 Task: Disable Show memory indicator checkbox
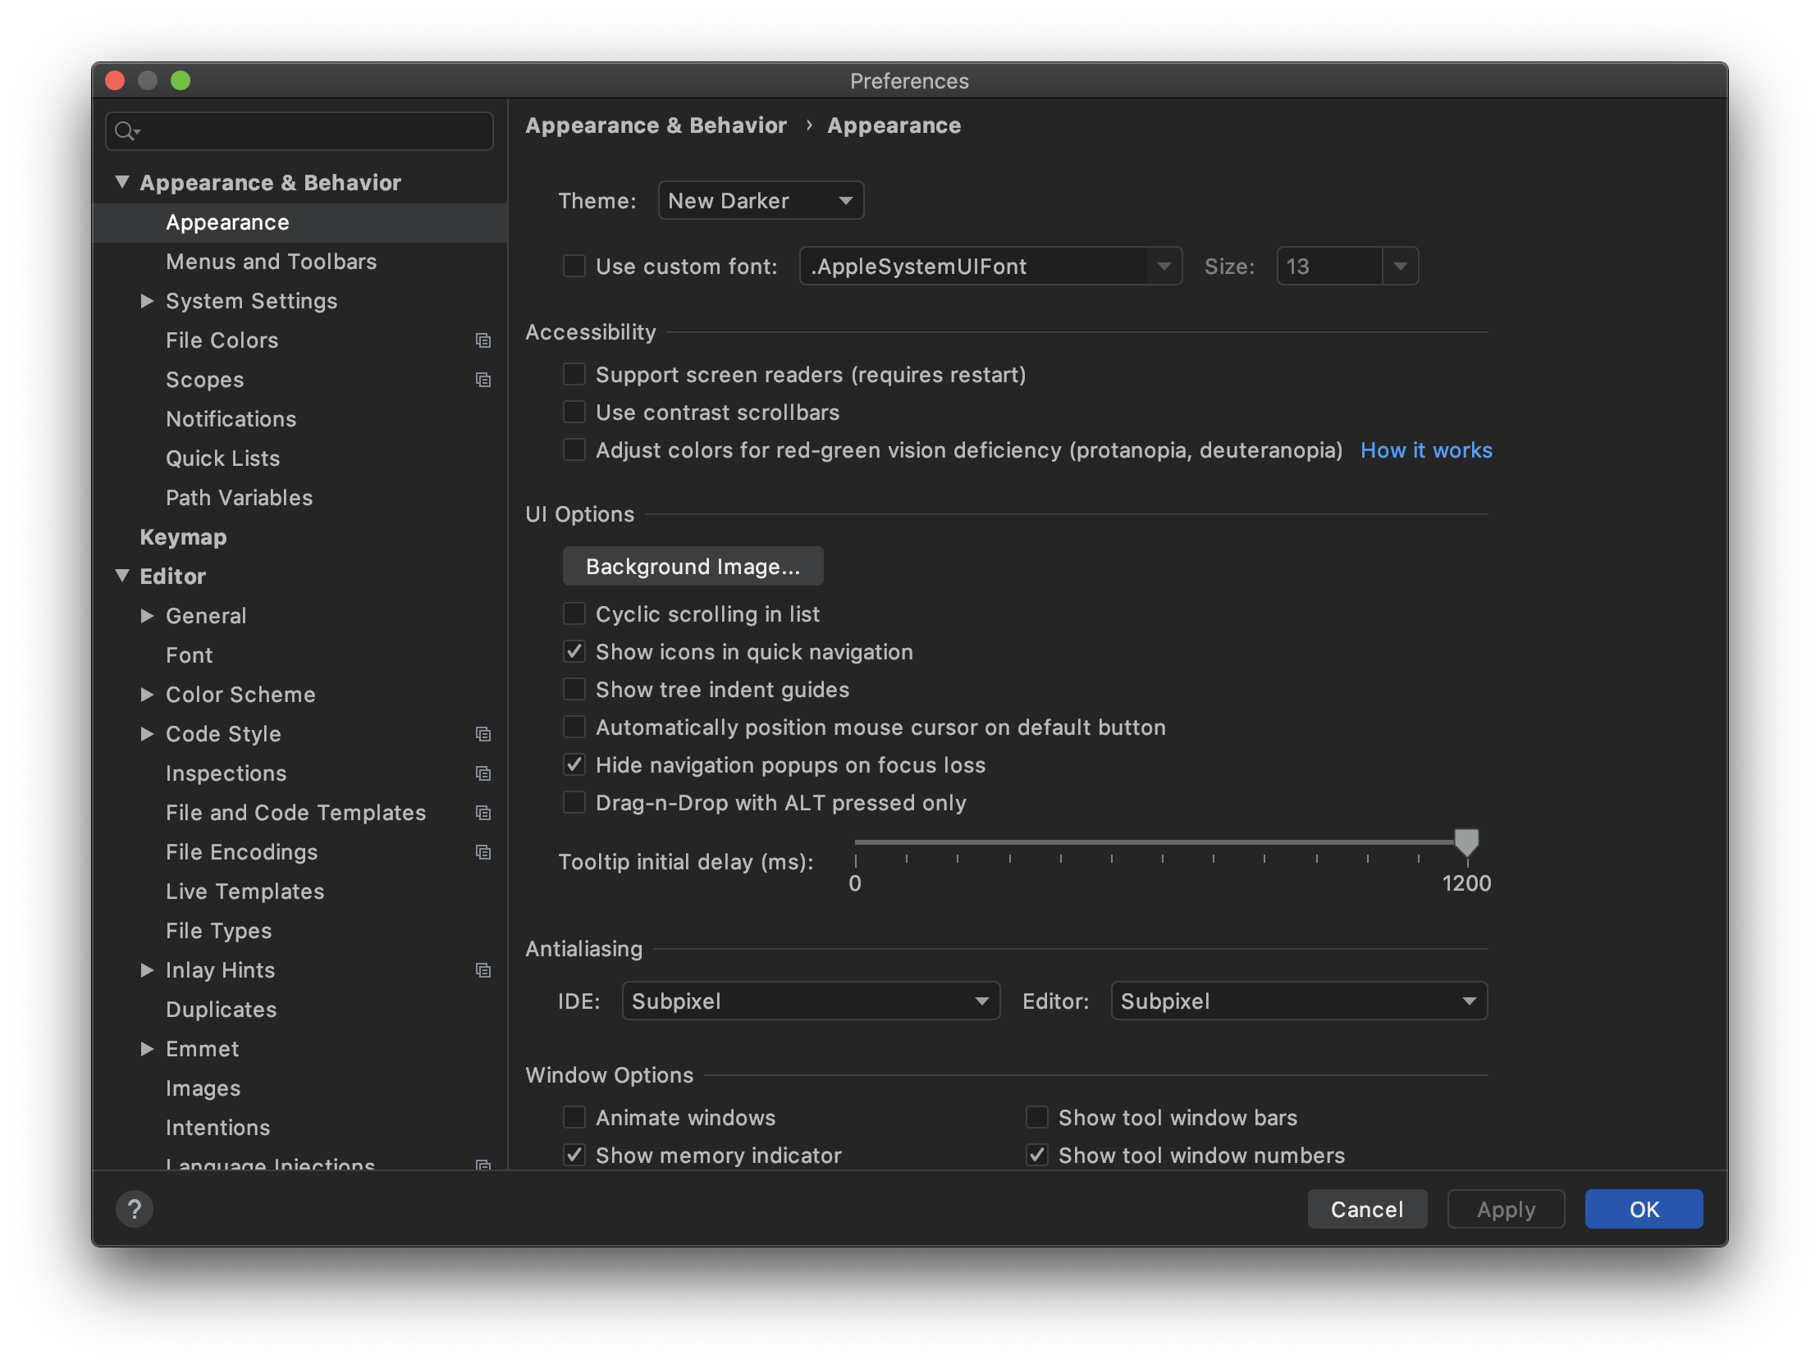click(x=574, y=1155)
